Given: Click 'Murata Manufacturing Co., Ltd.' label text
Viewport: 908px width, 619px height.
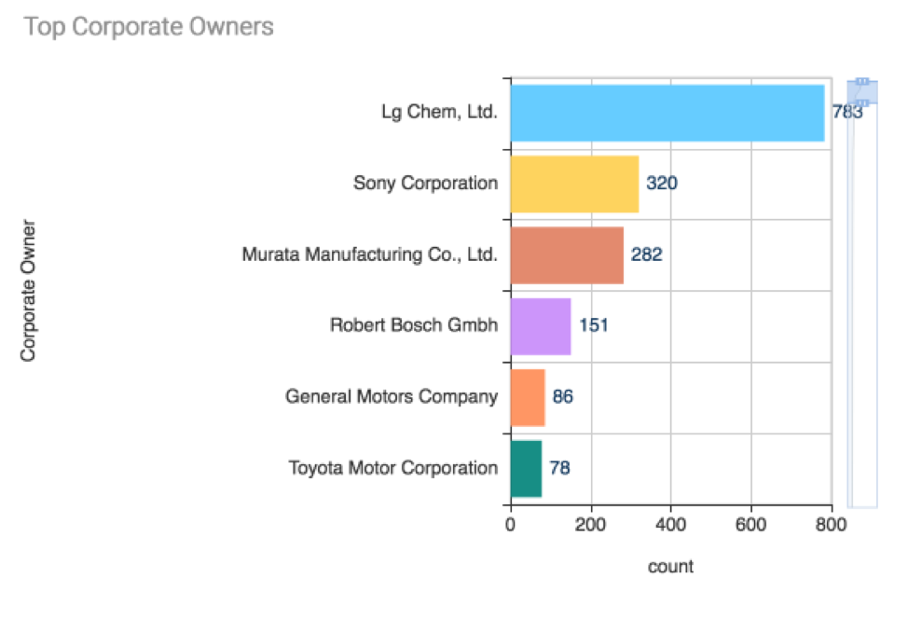Looking at the screenshot, I should (370, 254).
